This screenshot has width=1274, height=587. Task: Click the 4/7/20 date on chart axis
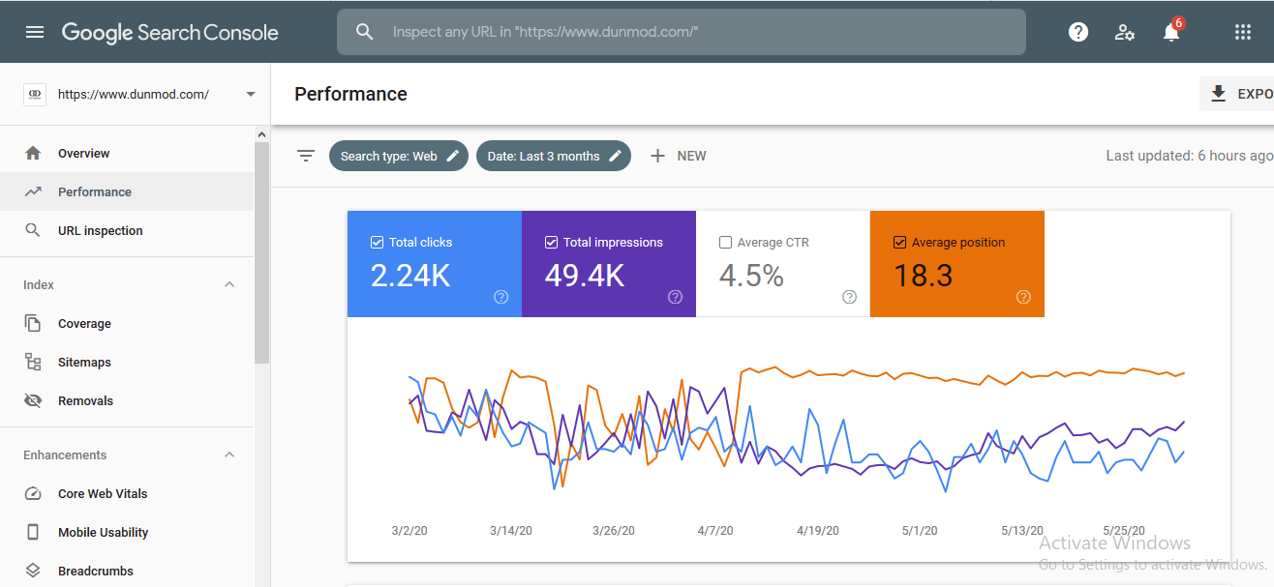click(715, 531)
